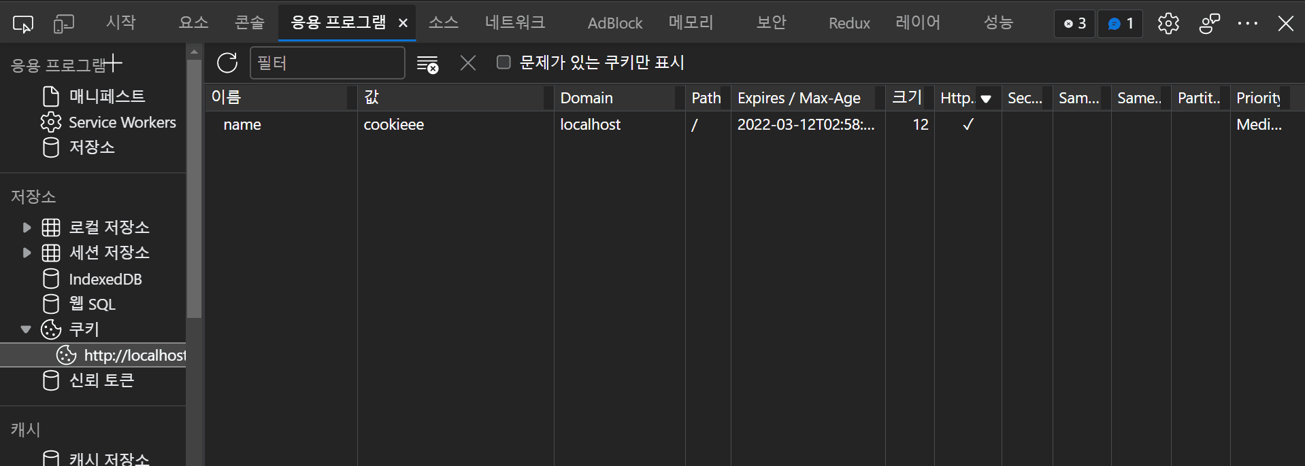Click the 필터 input field

(x=327, y=63)
